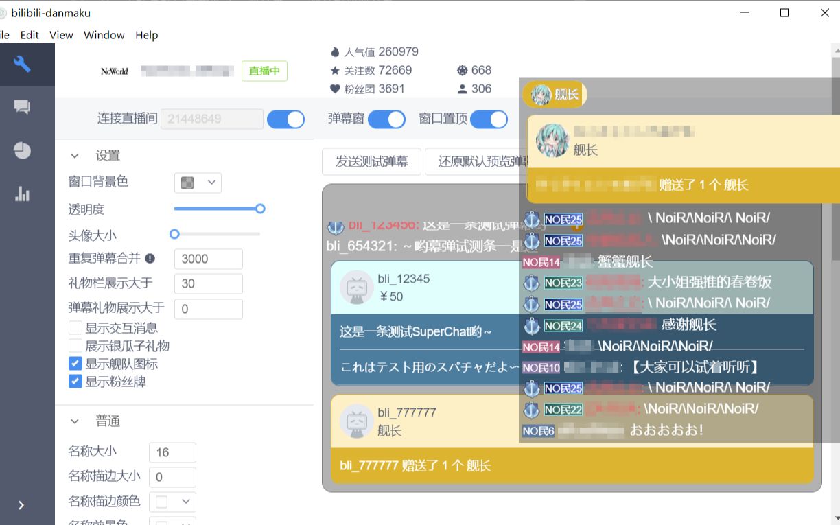Click the heart icon beside 粉丝团
The height and width of the screenshot is (525, 840).
coord(334,89)
